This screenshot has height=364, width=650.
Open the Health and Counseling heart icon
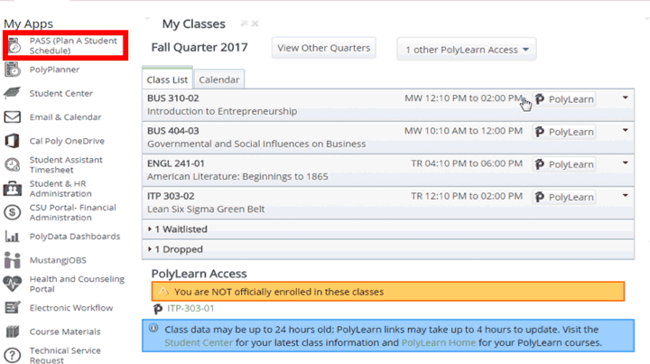point(12,284)
